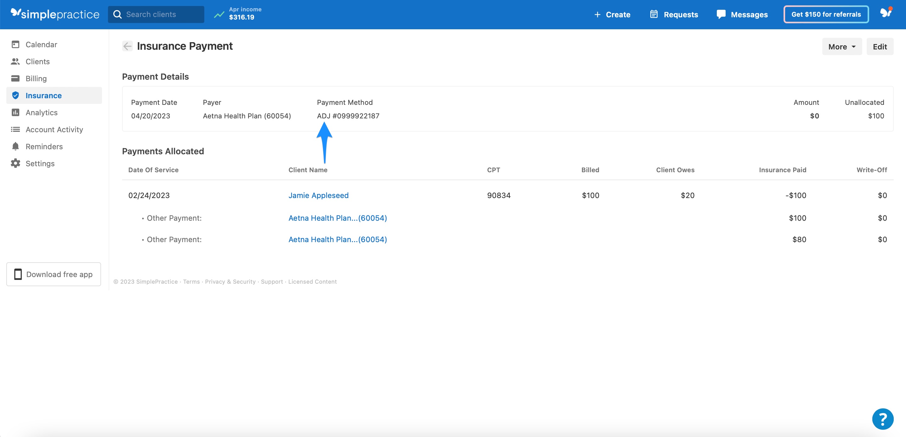
Task: Click the Clients people icon
Action: click(x=15, y=61)
